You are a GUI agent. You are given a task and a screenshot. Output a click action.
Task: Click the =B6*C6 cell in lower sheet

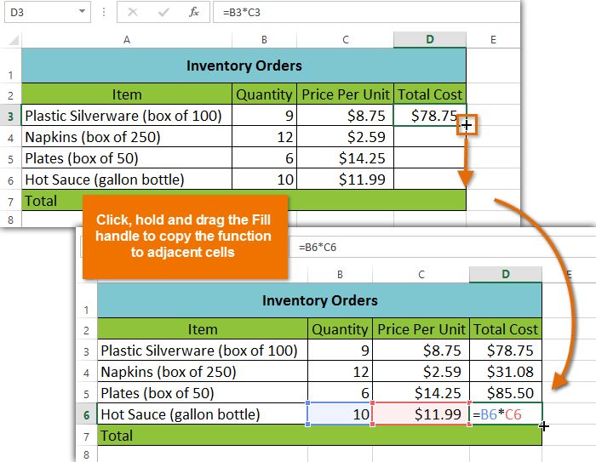point(506,414)
